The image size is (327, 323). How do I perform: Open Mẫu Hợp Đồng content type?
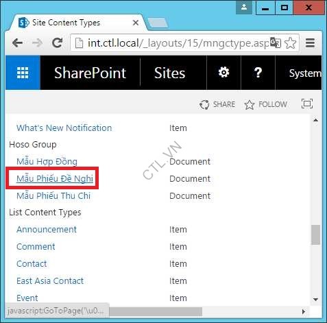point(47,162)
